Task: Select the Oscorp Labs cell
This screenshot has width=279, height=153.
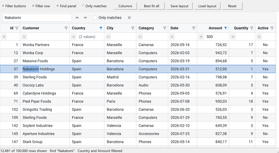Action: [x=45, y=85]
